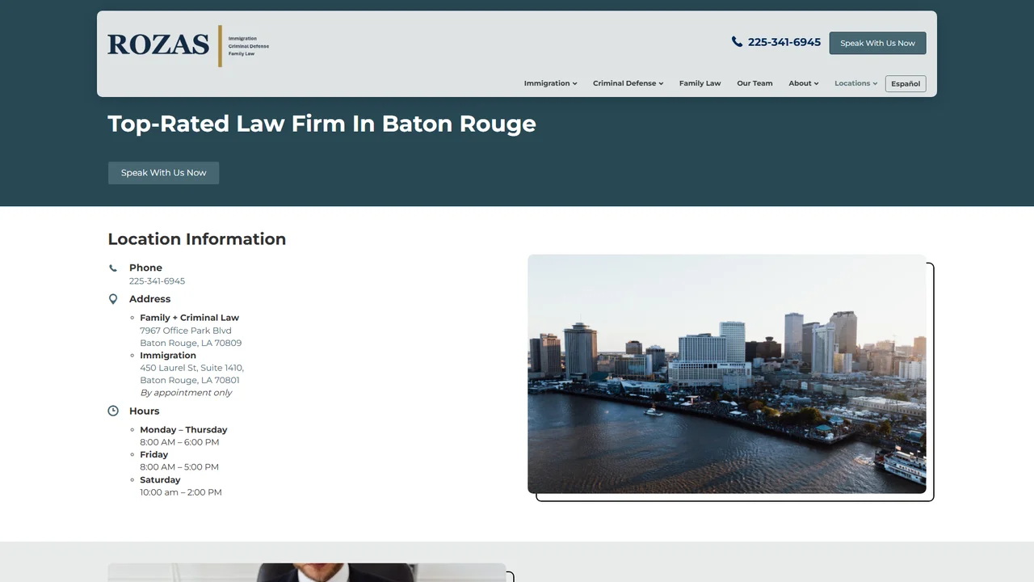
Task: Expand the About menu chevron
Action: coord(816,83)
